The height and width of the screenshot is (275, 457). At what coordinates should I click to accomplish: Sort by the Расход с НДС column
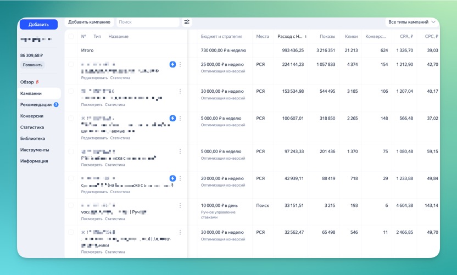tap(292, 37)
